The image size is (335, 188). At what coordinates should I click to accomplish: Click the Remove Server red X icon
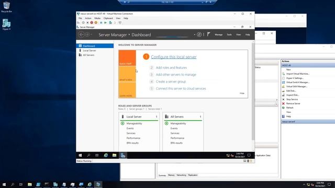point(283,103)
